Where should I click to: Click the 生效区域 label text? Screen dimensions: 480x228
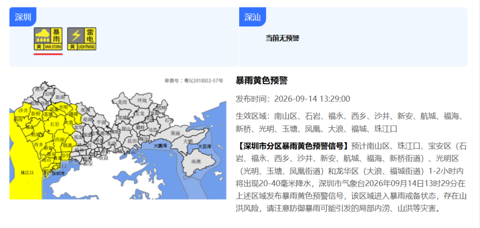pyautogui.click(x=251, y=116)
